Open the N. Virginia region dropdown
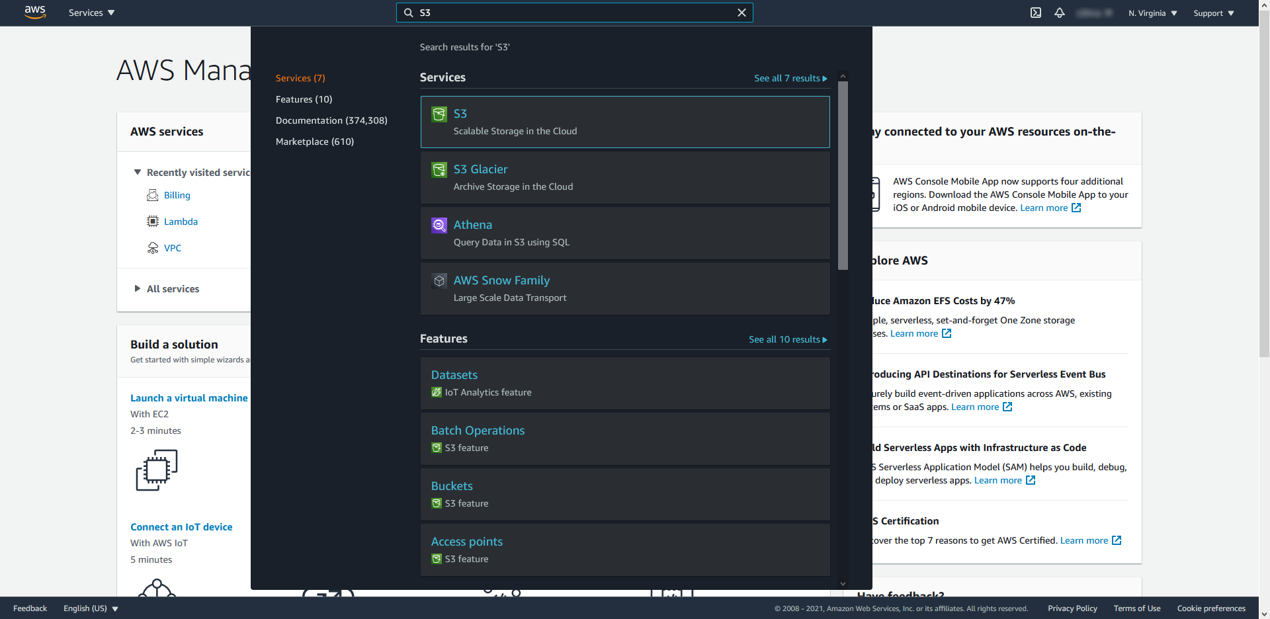Image resolution: width=1270 pixels, height=619 pixels. point(1153,13)
